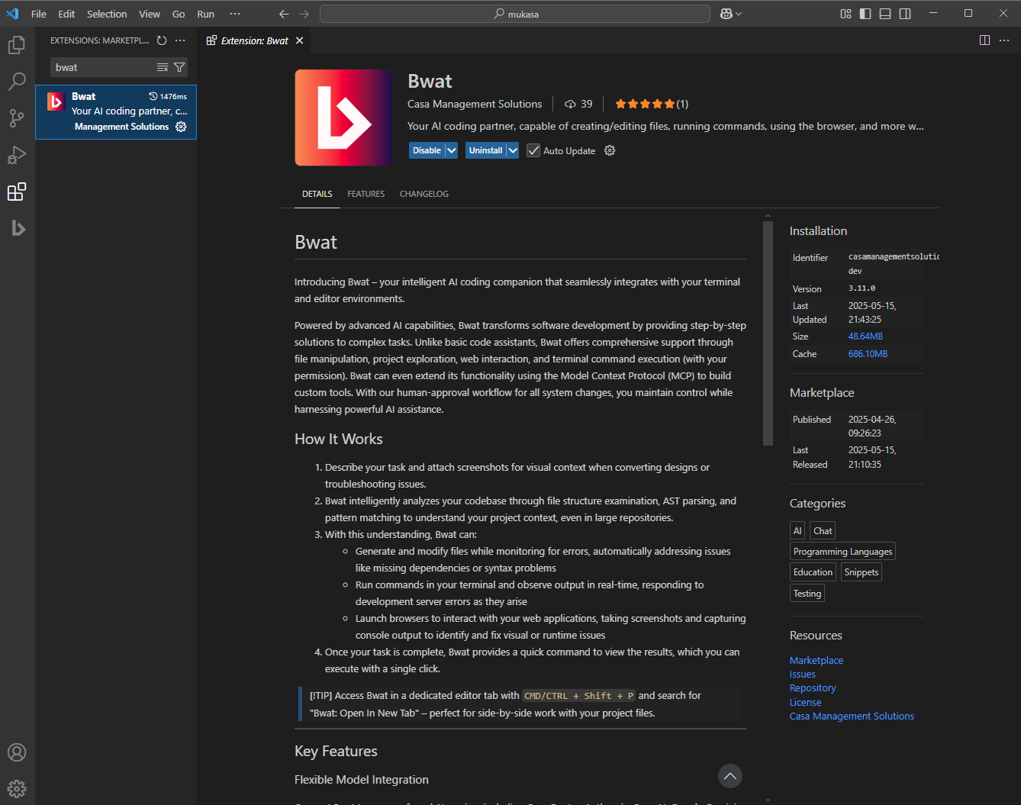Expand the Disable dropdown arrow
Viewport: 1021px width, 805px height.
452,150
